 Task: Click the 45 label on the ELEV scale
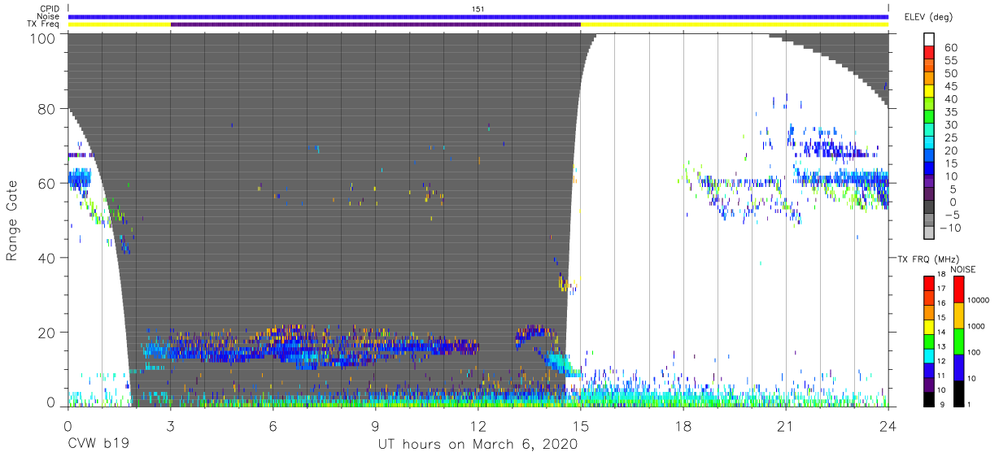pos(950,87)
